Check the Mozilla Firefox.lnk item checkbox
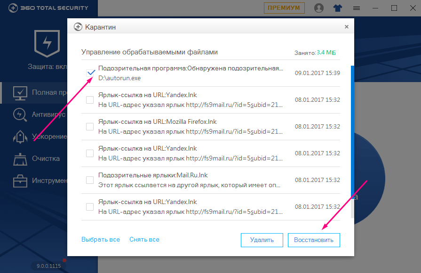Screen dimensions: 421x273 pyautogui.click(x=90, y=127)
